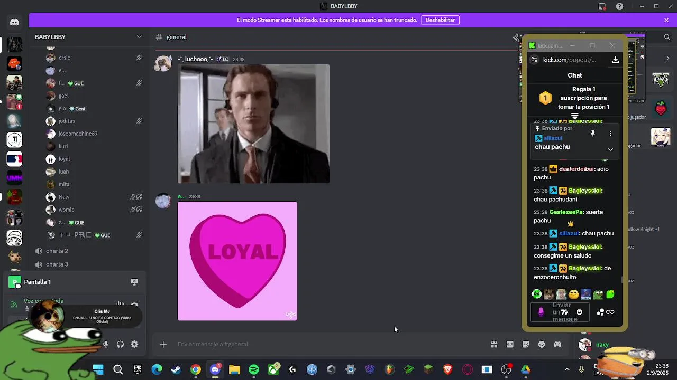
Task: Click dealerdeibai username in Kick chat
Action: pyautogui.click(x=577, y=169)
